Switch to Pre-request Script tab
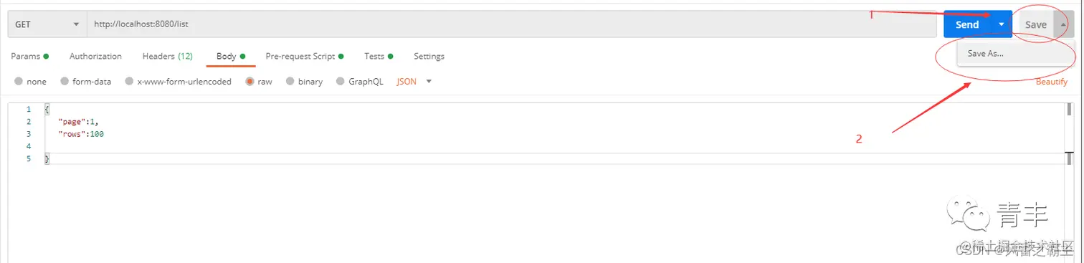The height and width of the screenshot is (263, 1084). click(305, 56)
